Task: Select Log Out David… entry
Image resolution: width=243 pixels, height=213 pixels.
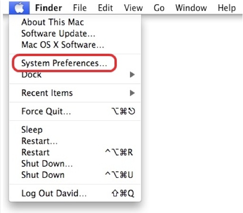Action: pos(75,194)
